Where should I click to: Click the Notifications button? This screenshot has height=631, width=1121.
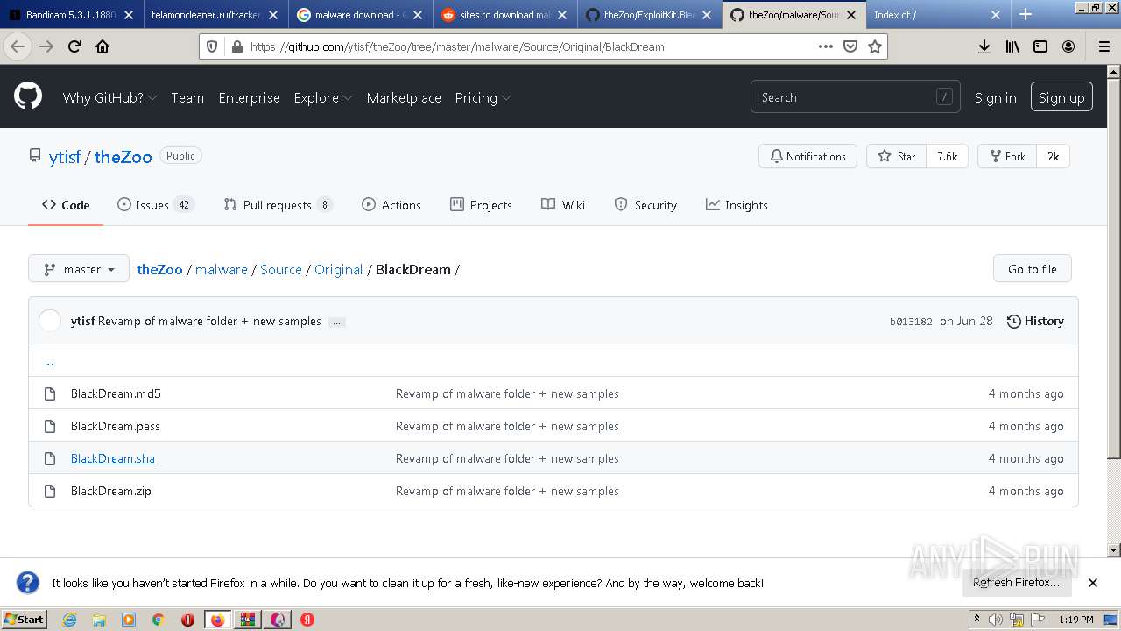click(x=807, y=156)
